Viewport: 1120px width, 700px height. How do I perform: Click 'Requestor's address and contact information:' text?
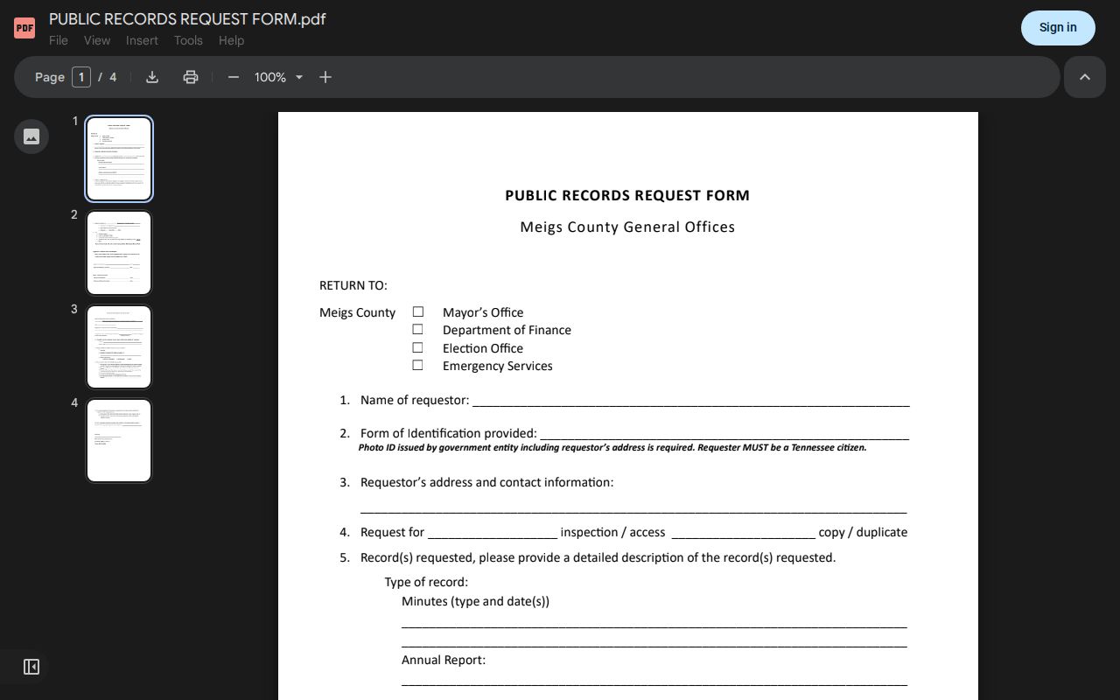point(487,482)
